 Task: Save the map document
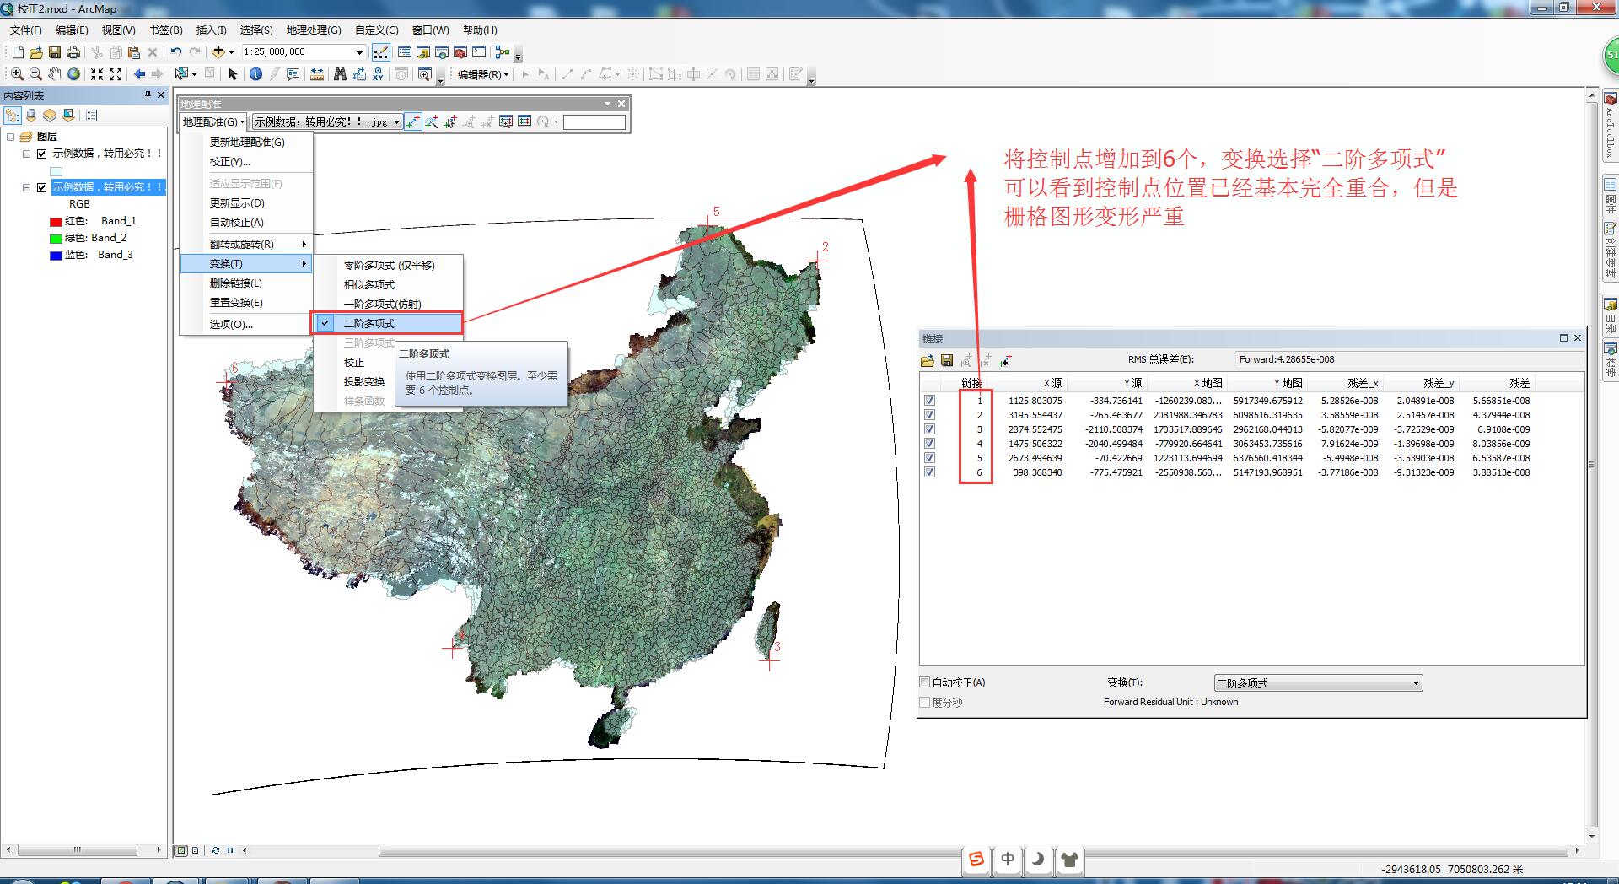[55, 52]
